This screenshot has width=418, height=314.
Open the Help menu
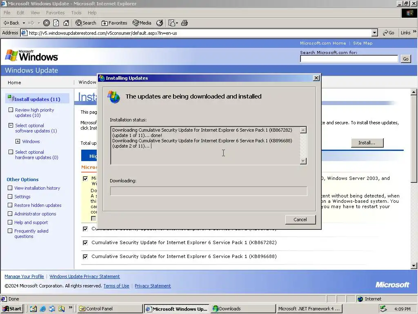point(92,13)
